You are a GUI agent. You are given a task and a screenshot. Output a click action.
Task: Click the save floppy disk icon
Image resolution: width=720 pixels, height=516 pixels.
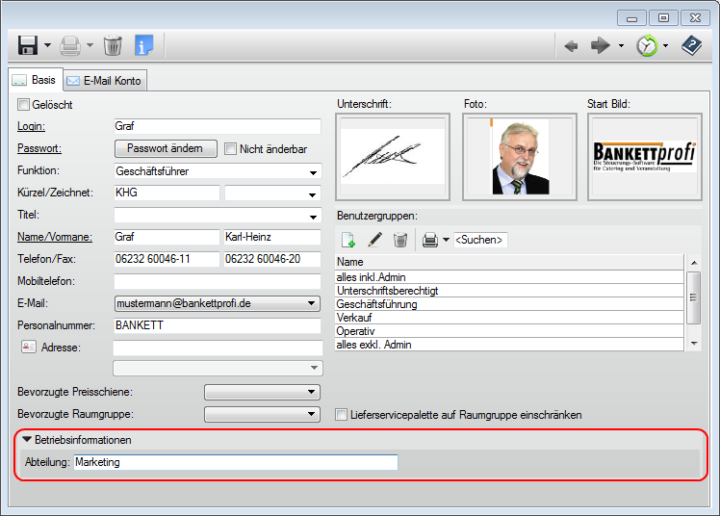click(x=27, y=45)
